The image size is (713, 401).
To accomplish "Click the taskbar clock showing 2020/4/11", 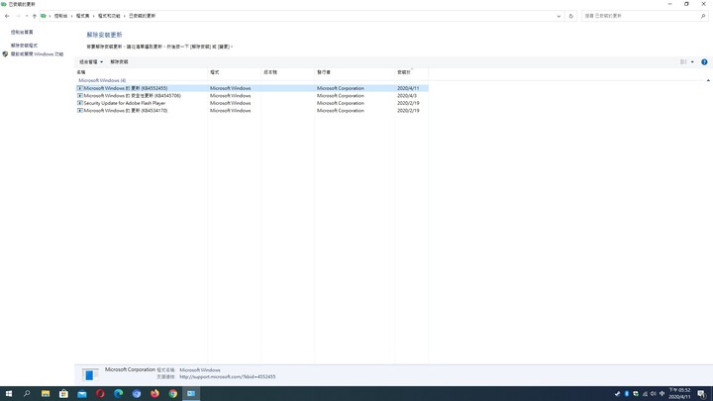I will click(679, 394).
